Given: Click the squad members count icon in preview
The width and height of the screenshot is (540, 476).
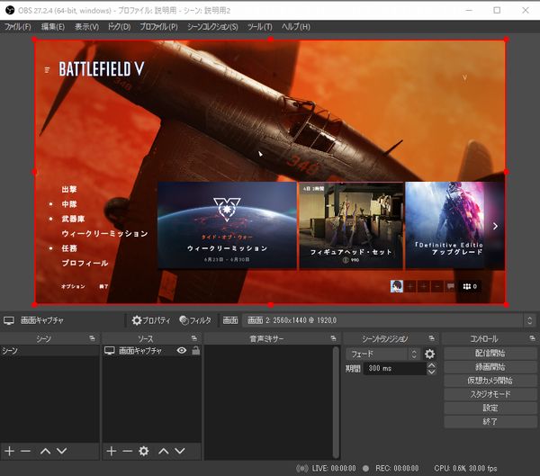Looking at the screenshot, I should tap(470, 286).
